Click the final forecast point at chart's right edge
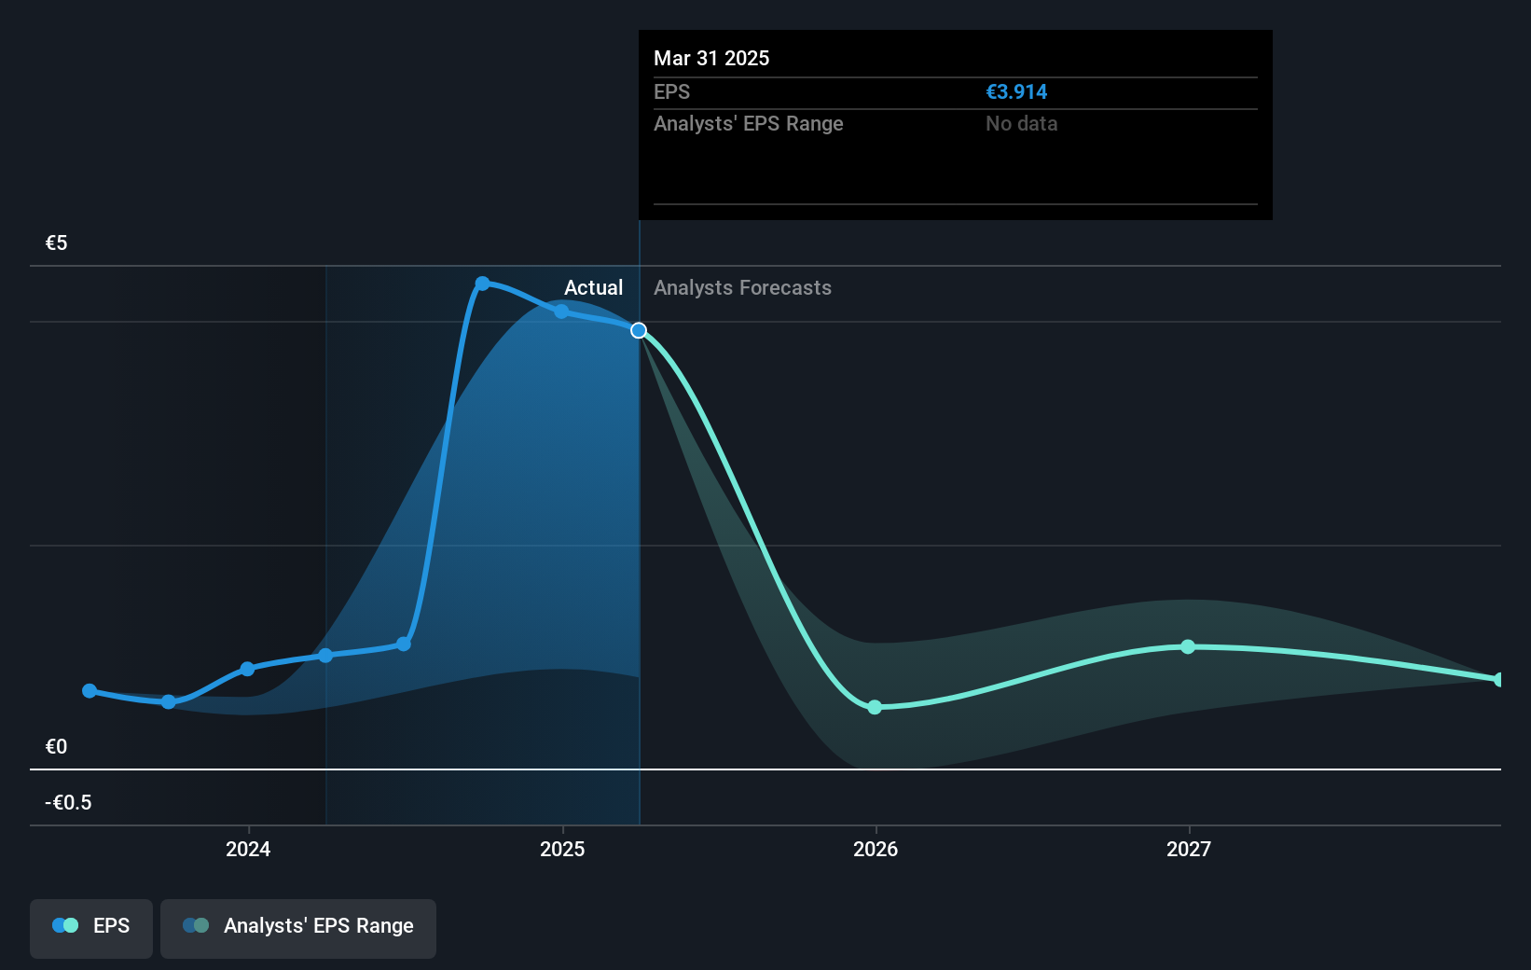The width and height of the screenshot is (1531, 970). (x=1499, y=679)
